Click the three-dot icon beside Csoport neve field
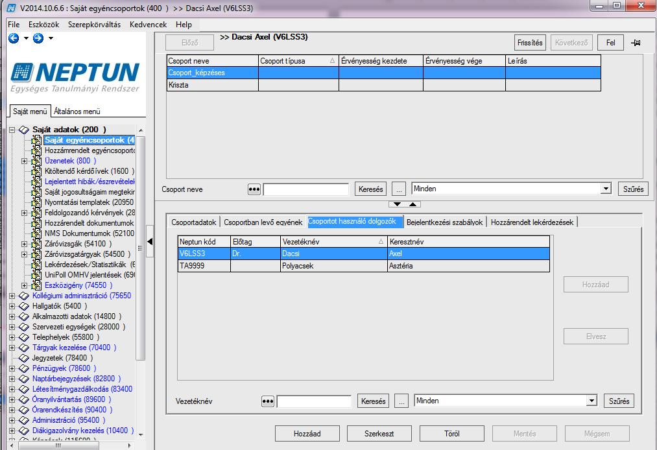Screen dimensions: 657x450 [254, 189]
